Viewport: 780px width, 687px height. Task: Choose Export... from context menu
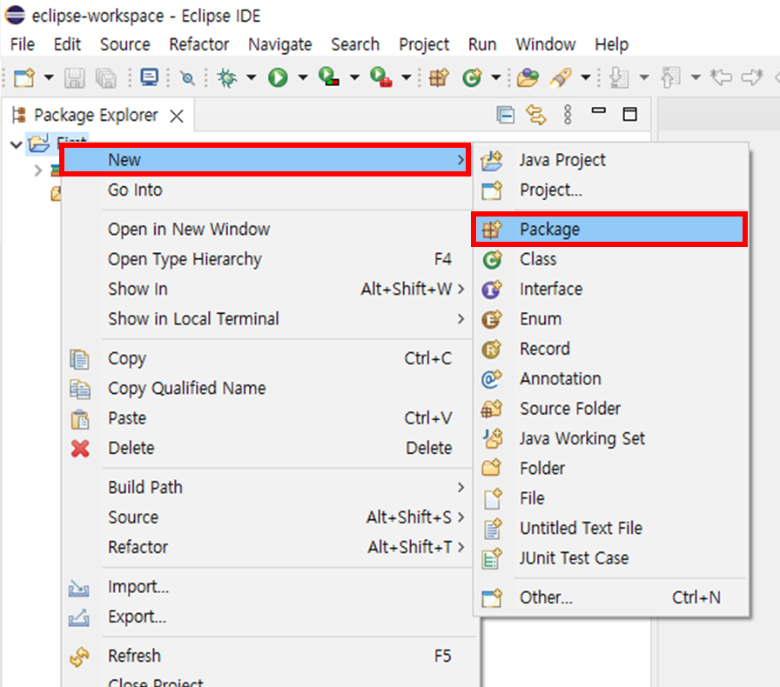tap(266, 617)
